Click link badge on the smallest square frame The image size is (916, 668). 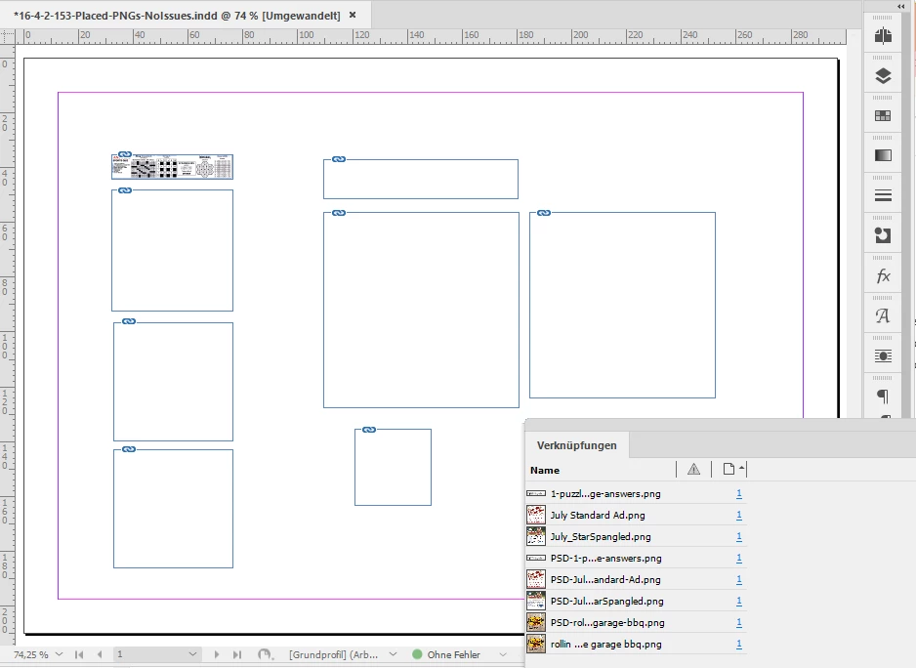point(369,430)
